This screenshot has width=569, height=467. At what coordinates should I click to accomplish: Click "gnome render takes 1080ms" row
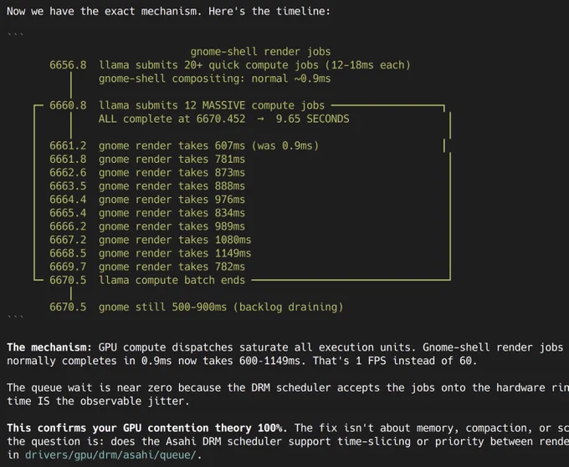pyautogui.click(x=175, y=240)
